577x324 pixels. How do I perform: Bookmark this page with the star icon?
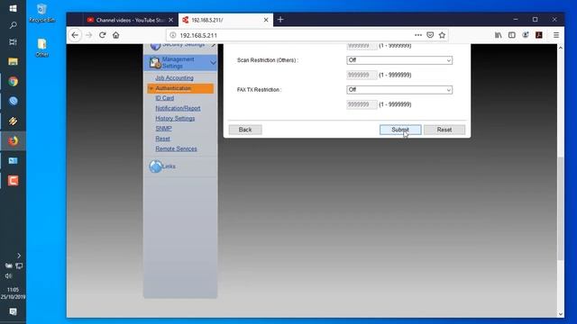(442, 35)
